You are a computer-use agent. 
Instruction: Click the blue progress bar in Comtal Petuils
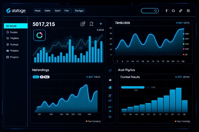(133, 87)
